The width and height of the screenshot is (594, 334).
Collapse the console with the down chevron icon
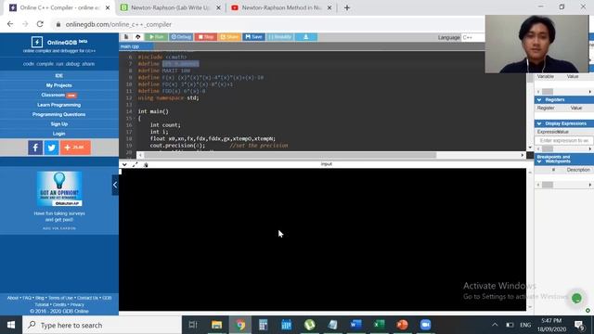pos(124,164)
